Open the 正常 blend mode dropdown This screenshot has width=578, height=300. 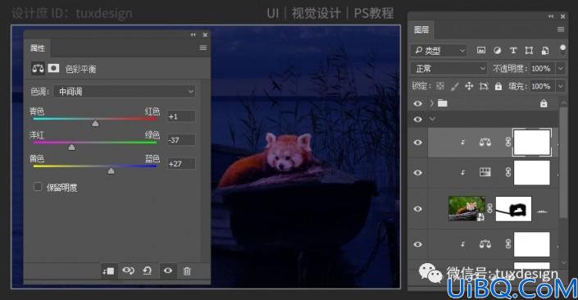(x=449, y=69)
